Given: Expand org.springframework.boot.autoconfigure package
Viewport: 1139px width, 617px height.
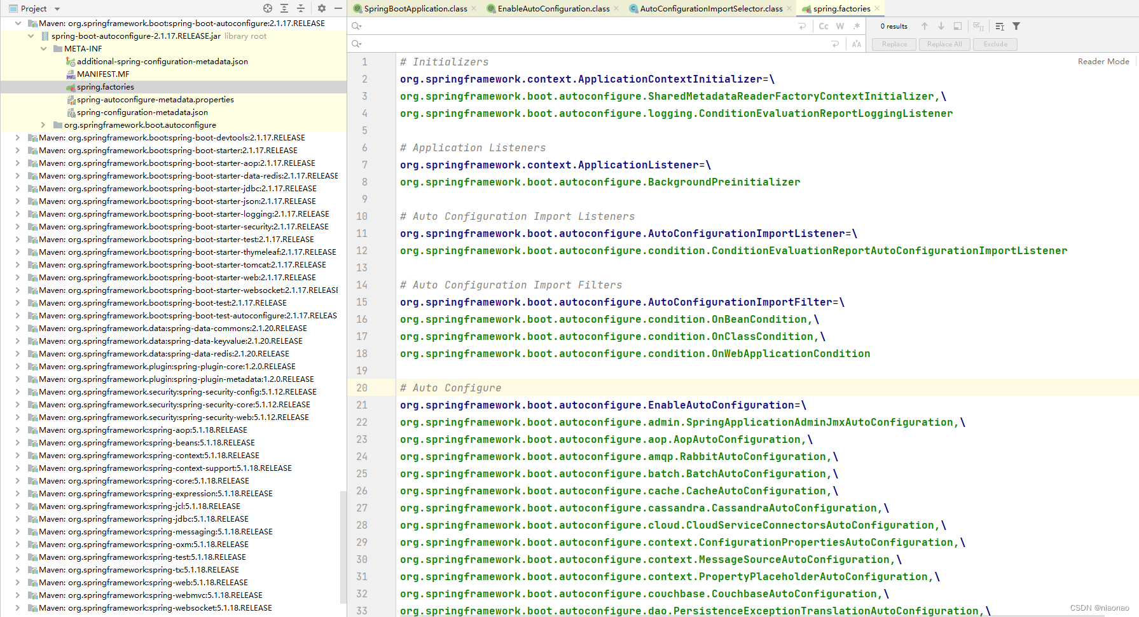Looking at the screenshot, I should click(x=43, y=125).
